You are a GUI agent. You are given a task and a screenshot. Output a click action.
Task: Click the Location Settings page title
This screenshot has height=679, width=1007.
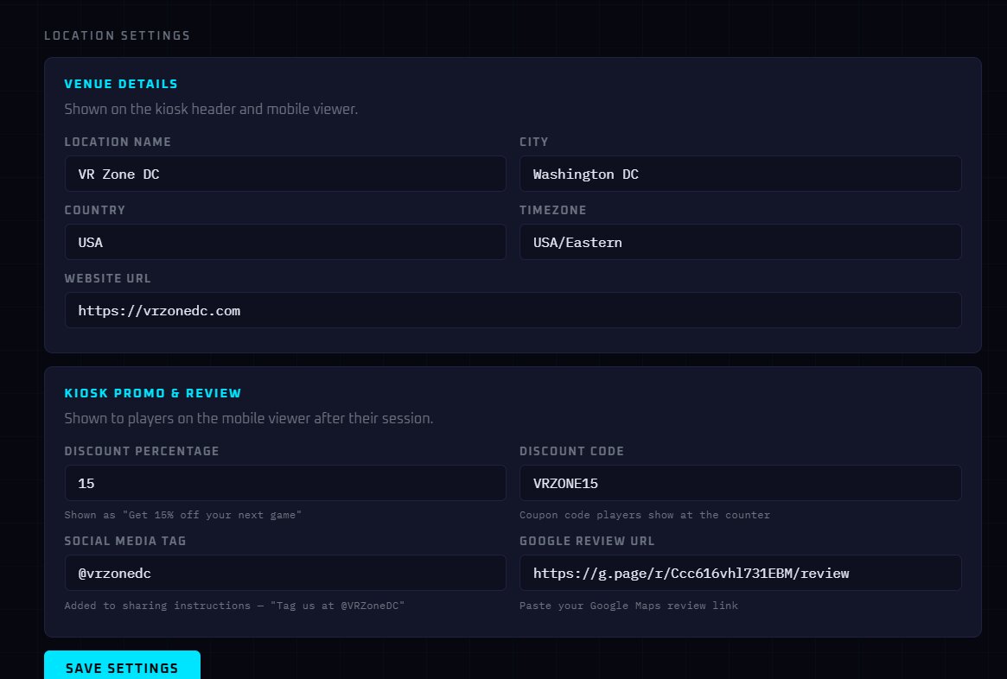click(x=117, y=35)
